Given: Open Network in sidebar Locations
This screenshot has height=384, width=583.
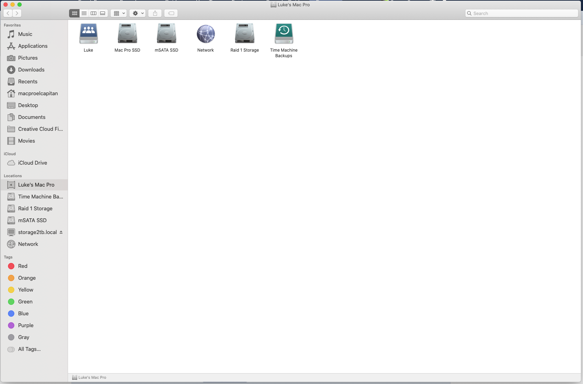Looking at the screenshot, I should click(x=34, y=244).
